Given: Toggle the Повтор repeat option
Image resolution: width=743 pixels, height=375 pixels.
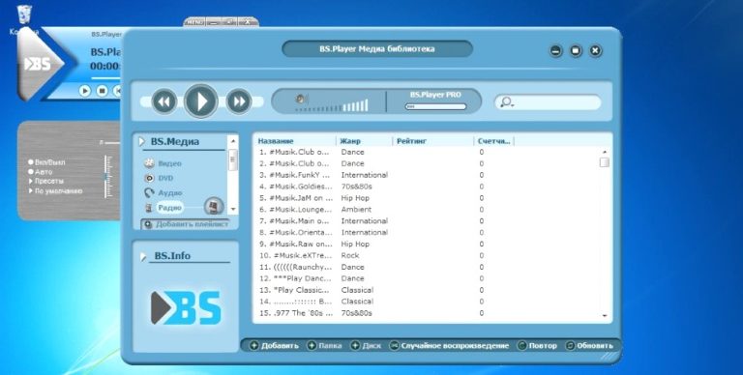Looking at the screenshot, I should 537,346.
